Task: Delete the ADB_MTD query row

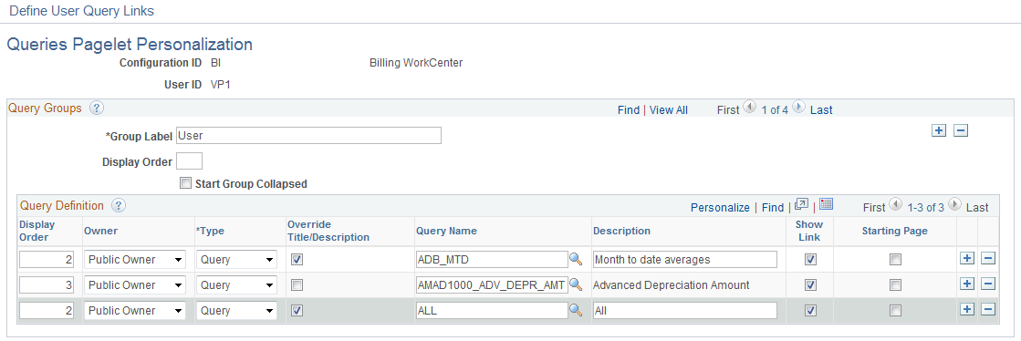Action: point(988,259)
